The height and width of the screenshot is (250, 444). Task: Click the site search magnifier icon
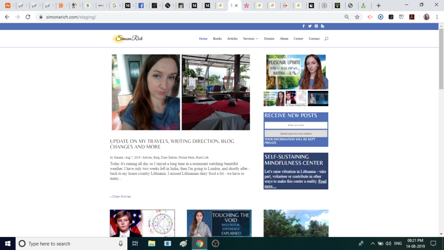326,39
